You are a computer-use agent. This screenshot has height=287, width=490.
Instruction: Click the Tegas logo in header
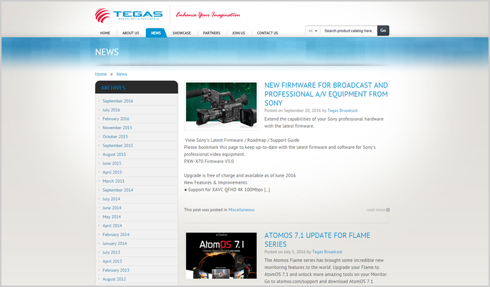129,15
